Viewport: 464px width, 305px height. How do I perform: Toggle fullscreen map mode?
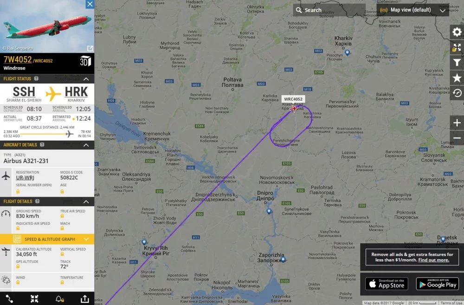pyautogui.click(x=457, y=47)
